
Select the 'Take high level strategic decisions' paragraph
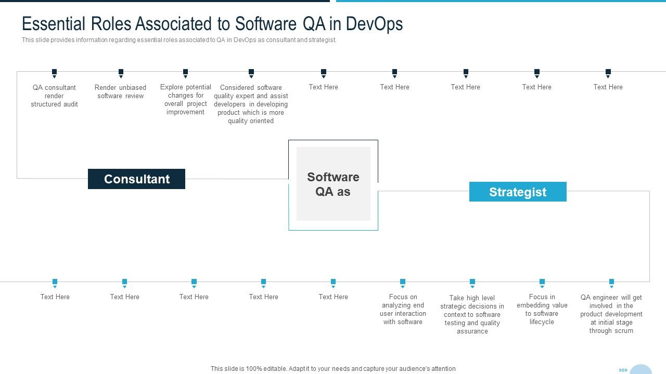[x=472, y=314]
